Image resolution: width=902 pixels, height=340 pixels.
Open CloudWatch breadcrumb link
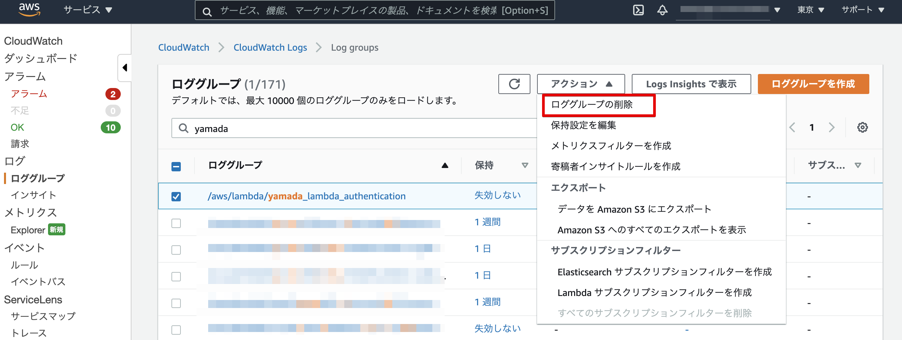coord(183,47)
